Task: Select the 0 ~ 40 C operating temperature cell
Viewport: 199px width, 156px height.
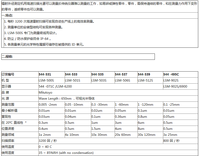Action: point(45,147)
